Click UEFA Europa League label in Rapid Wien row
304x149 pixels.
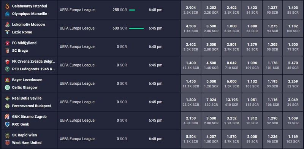click(77, 139)
